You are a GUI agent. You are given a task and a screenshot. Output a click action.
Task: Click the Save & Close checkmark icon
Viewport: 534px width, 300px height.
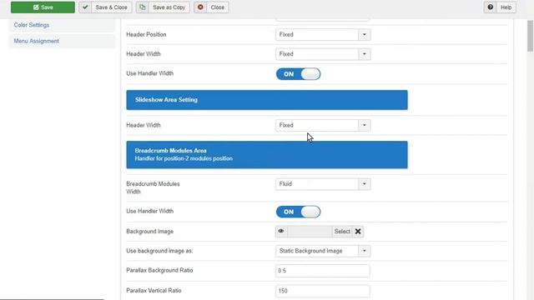pos(85,7)
